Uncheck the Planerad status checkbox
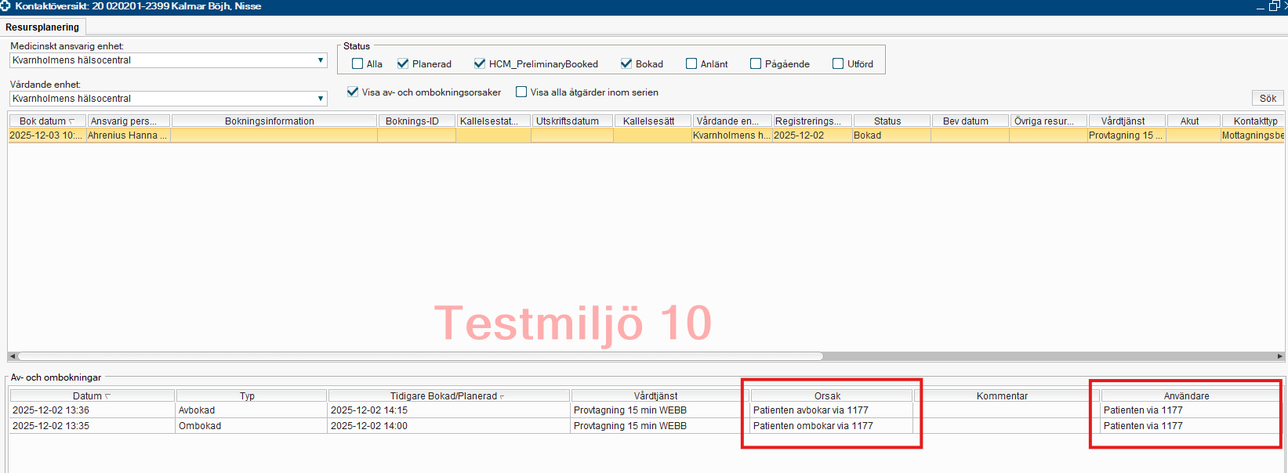1288x473 pixels. 403,64
